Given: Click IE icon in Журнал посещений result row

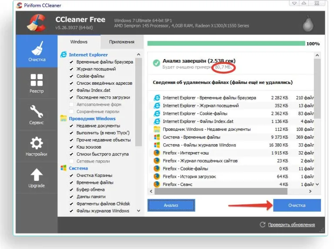Looking at the screenshot, I should [157, 106].
